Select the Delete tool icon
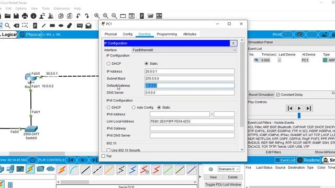 [x=16, y=26]
